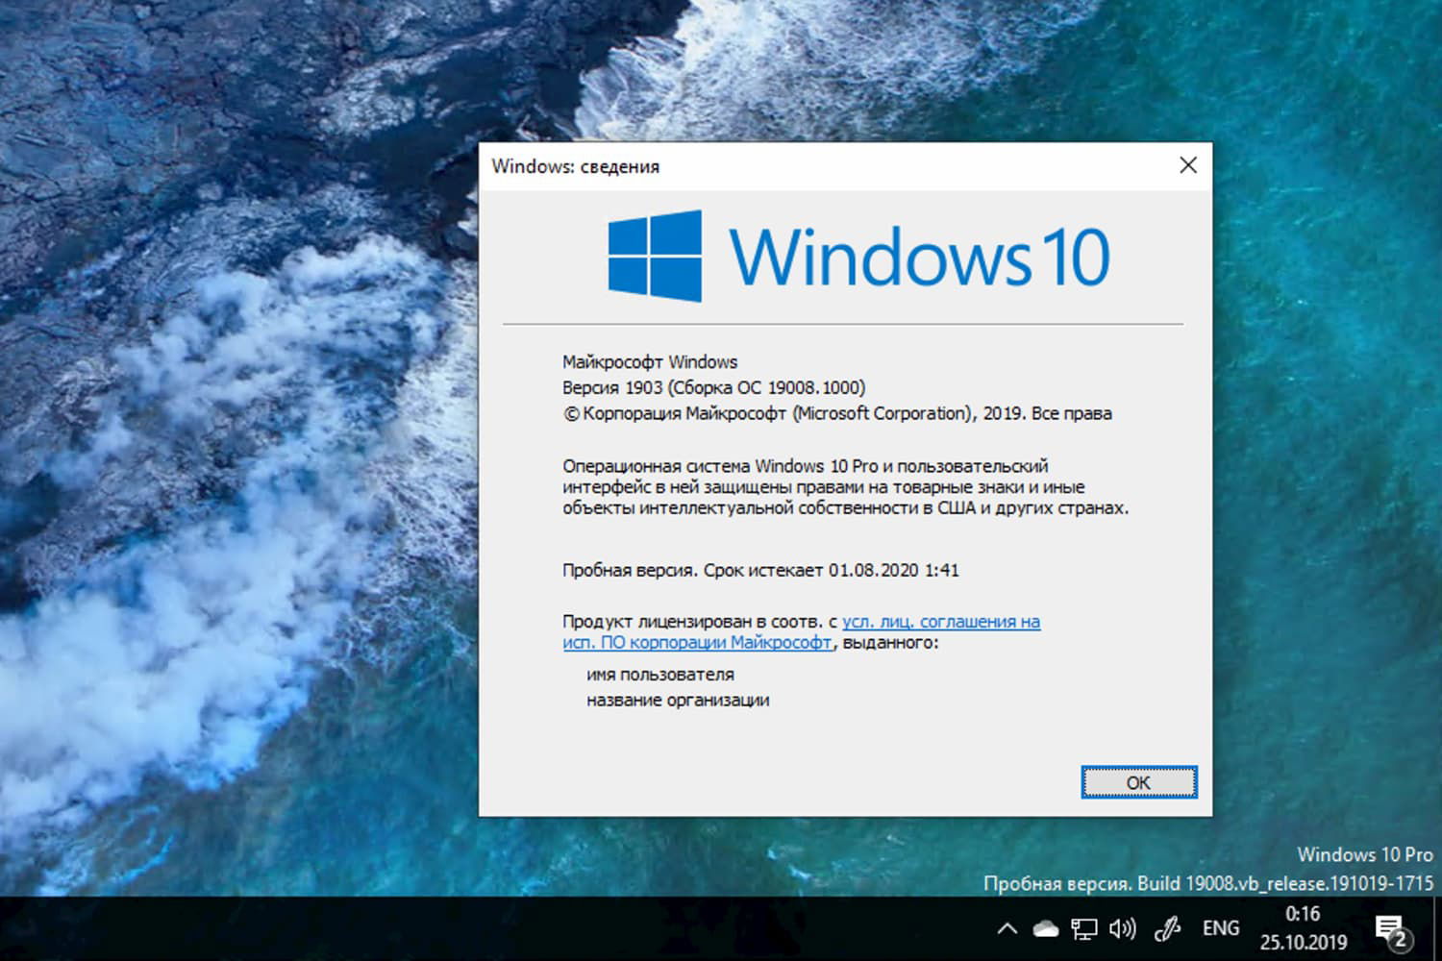Open the volume control speaker icon
The image size is (1442, 961).
tap(1121, 928)
